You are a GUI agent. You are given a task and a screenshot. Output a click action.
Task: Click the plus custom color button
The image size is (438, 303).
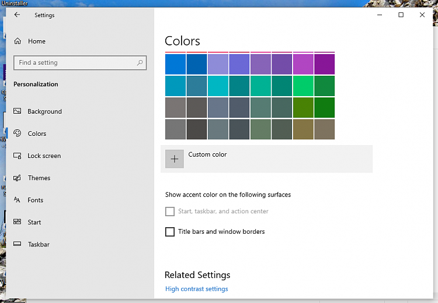point(175,159)
